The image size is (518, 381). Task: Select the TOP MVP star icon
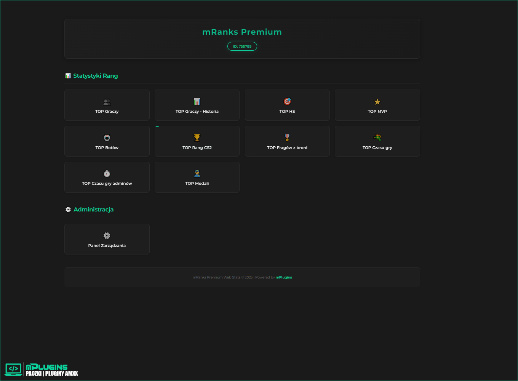point(377,102)
